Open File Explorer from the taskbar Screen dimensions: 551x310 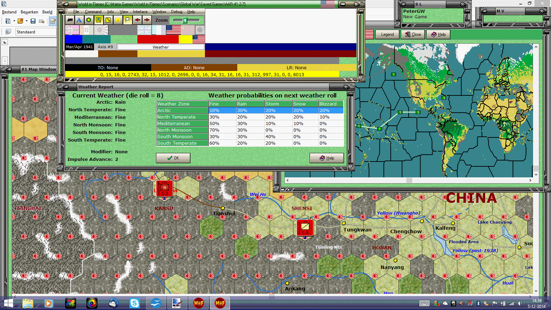[28, 303]
